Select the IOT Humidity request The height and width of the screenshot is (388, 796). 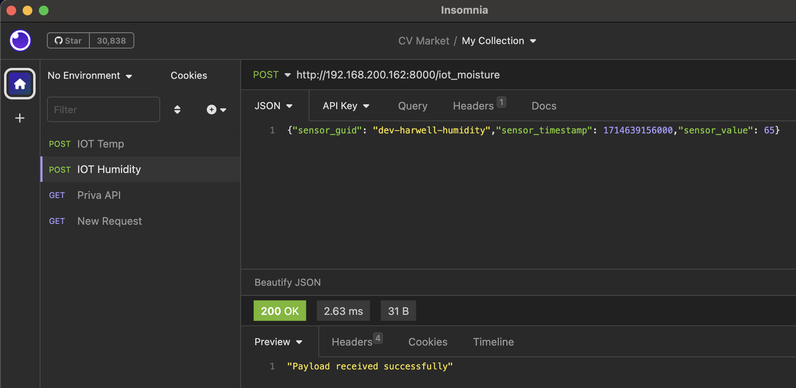[x=140, y=169]
